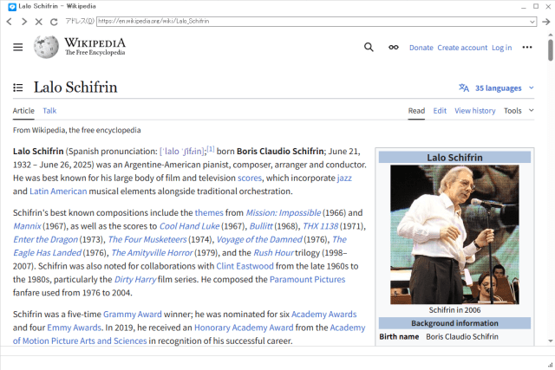Click the vertical scrollbar thumb
The height and width of the screenshot is (370, 555).
(551, 50)
